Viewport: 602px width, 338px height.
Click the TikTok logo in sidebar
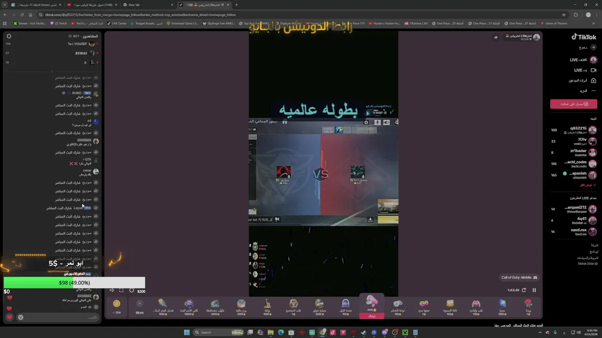(x=584, y=37)
